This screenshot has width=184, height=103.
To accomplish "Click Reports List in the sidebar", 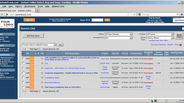I will pyautogui.click(x=5, y=48).
